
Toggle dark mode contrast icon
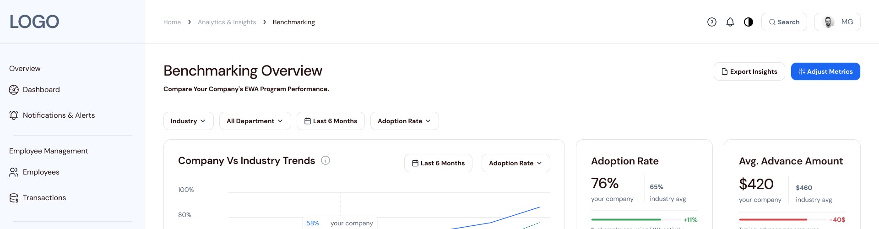click(749, 22)
